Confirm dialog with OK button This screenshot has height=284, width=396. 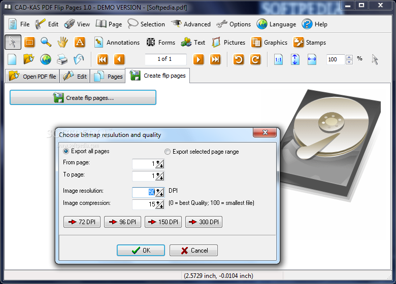pos(141,250)
